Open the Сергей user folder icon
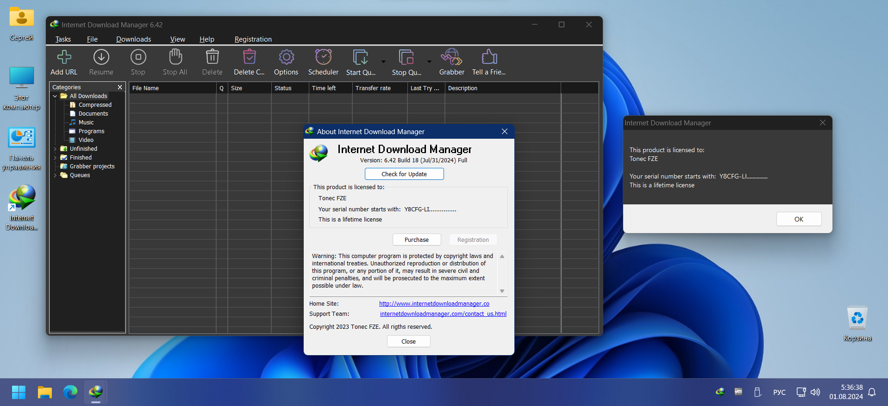This screenshot has height=406, width=888. [x=21, y=23]
